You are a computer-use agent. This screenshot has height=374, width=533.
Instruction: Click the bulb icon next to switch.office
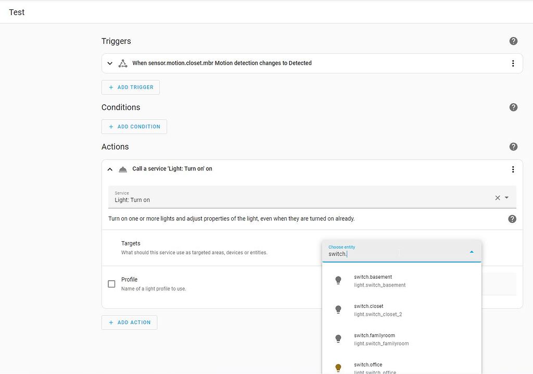pyautogui.click(x=339, y=366)
